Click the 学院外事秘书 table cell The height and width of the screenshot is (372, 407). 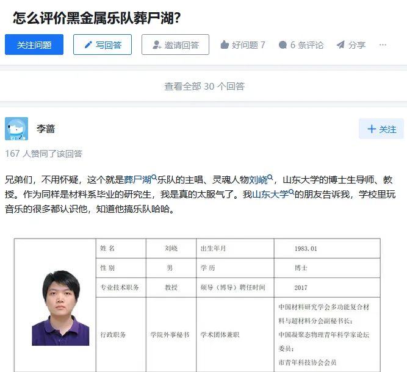(170, 335)
